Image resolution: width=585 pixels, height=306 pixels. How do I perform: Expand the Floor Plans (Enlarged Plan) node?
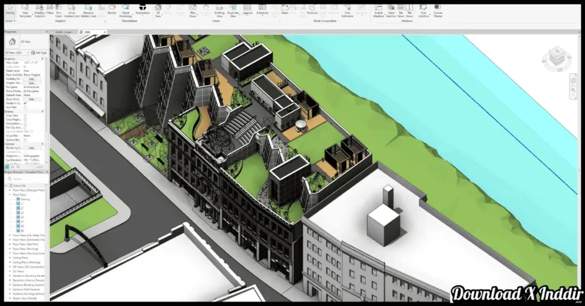coord(10,190)
